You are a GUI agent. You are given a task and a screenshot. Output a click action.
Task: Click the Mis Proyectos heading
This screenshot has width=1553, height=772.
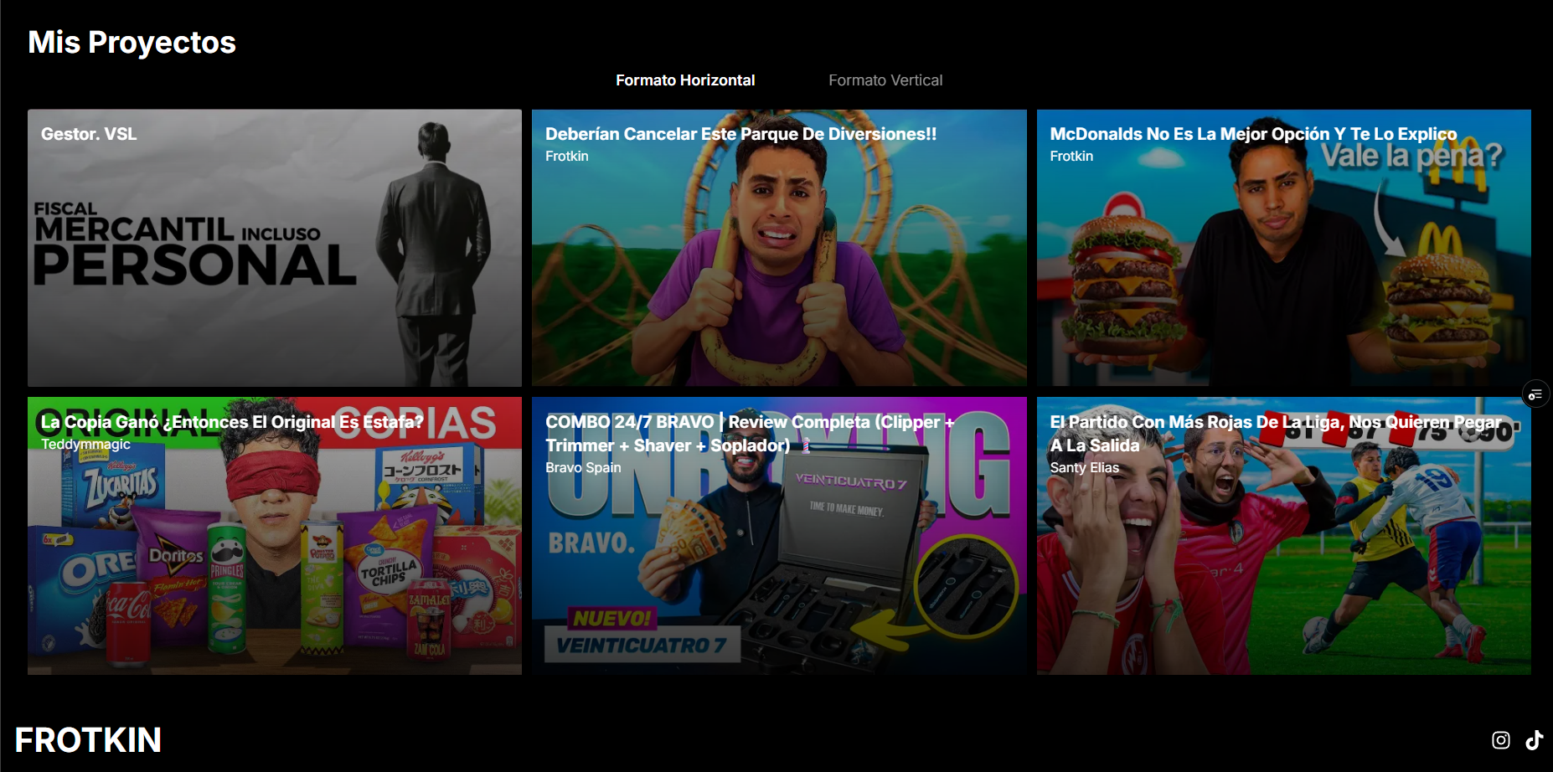(132, 43)
